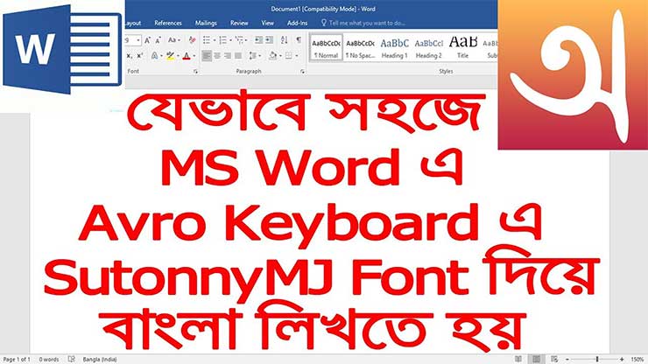Open the font size dropdown arrow
648x364 pixels.
click(138, 40)
